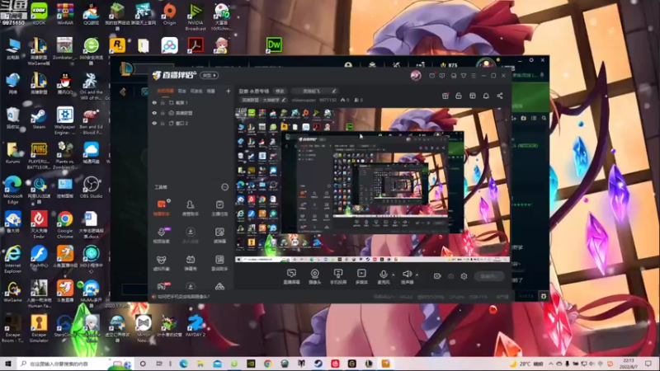Open the pill dropdown next to 直播伴侣 logo
Viewport: 660px width, 371px height.
point(210,76)
